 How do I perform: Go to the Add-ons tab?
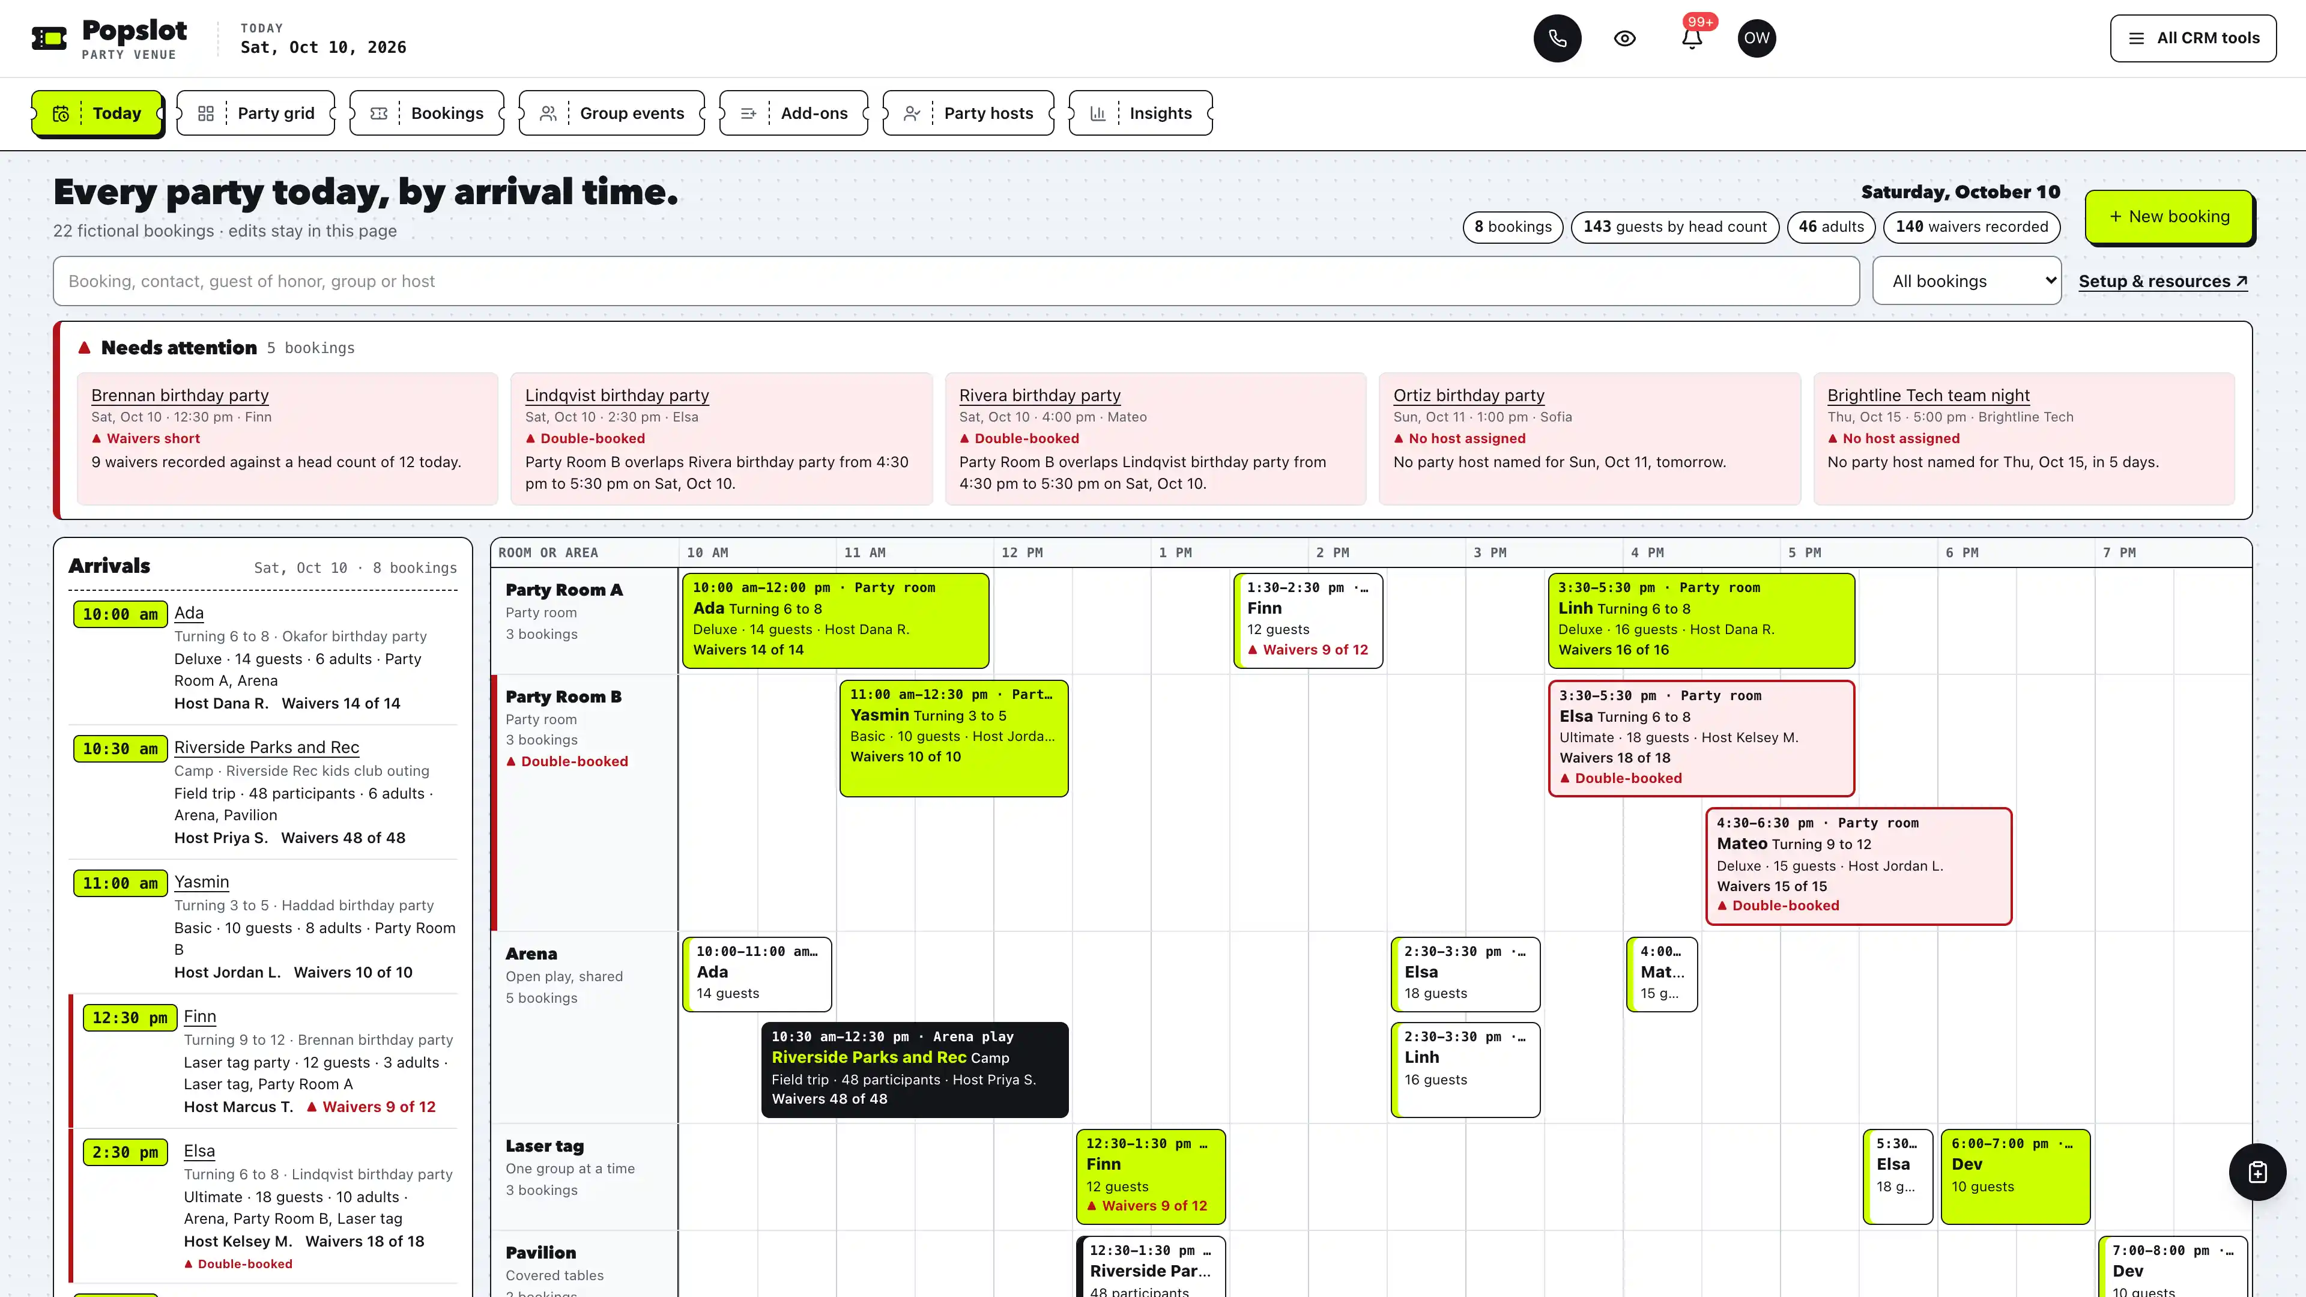pos(794,113)
